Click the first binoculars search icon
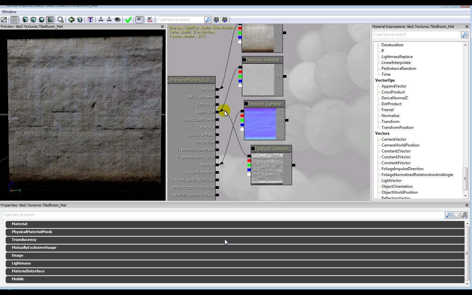This screenshot has width=472, height=295. tap(216, 20)
